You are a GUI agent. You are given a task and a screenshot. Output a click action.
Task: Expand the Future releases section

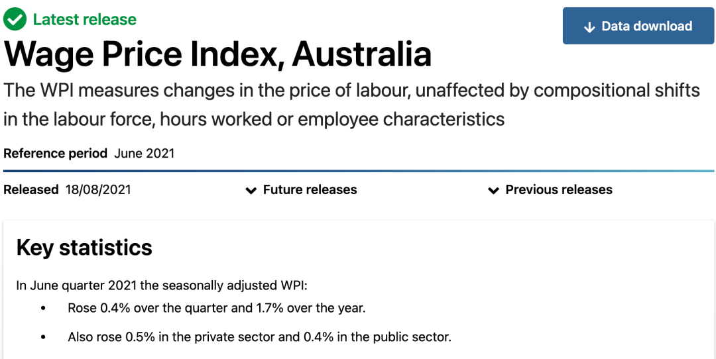302,189
